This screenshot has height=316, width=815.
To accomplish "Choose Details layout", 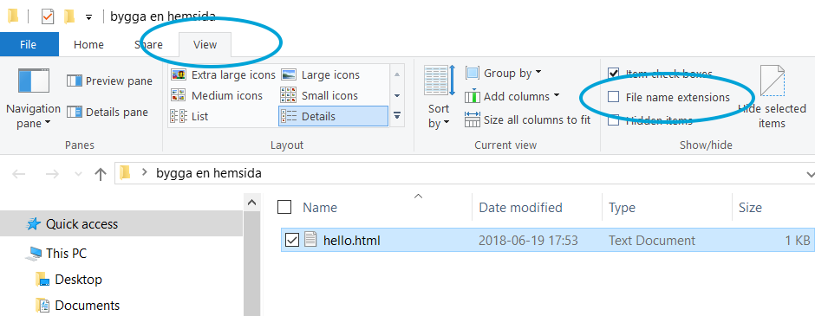I will [x=333, y=116].
